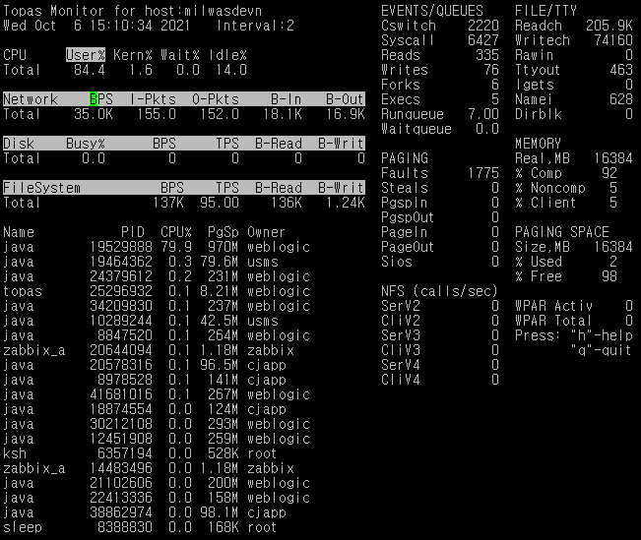Click the Cswitch value 2220
This screenshot has width=641, height=540.
pos(483,26)
